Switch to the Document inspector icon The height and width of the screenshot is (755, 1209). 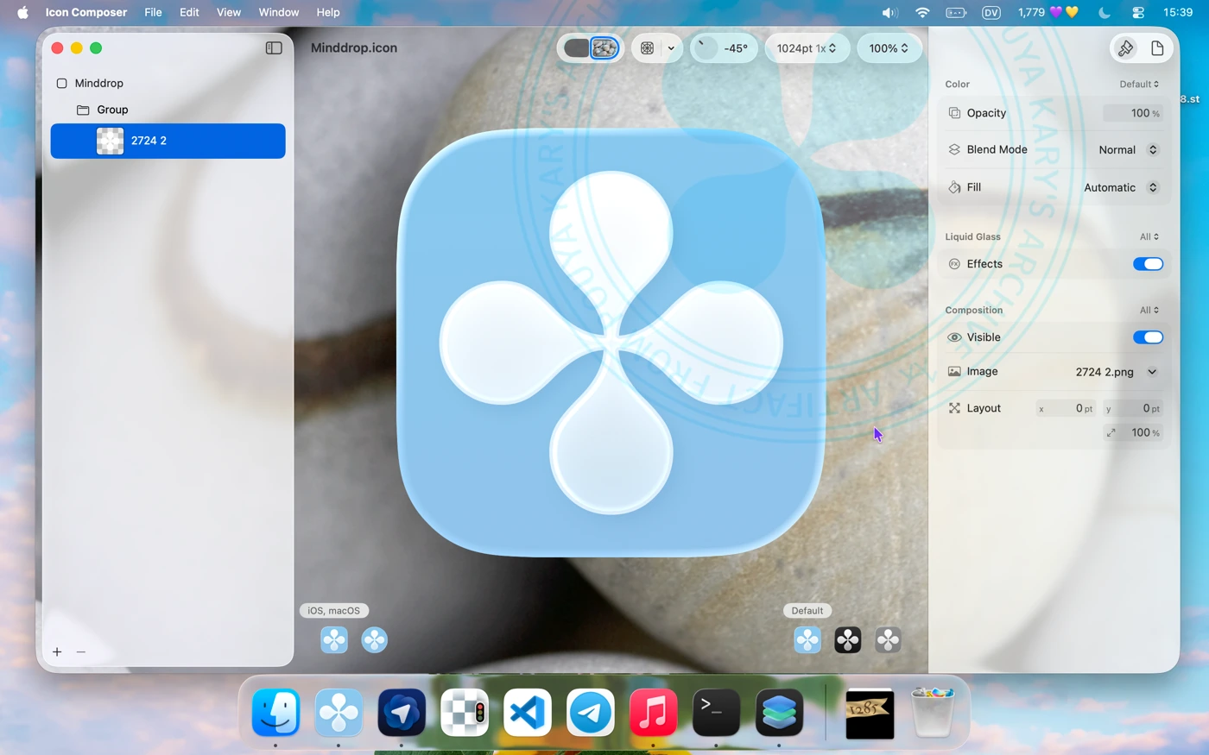click(1157, 48)
